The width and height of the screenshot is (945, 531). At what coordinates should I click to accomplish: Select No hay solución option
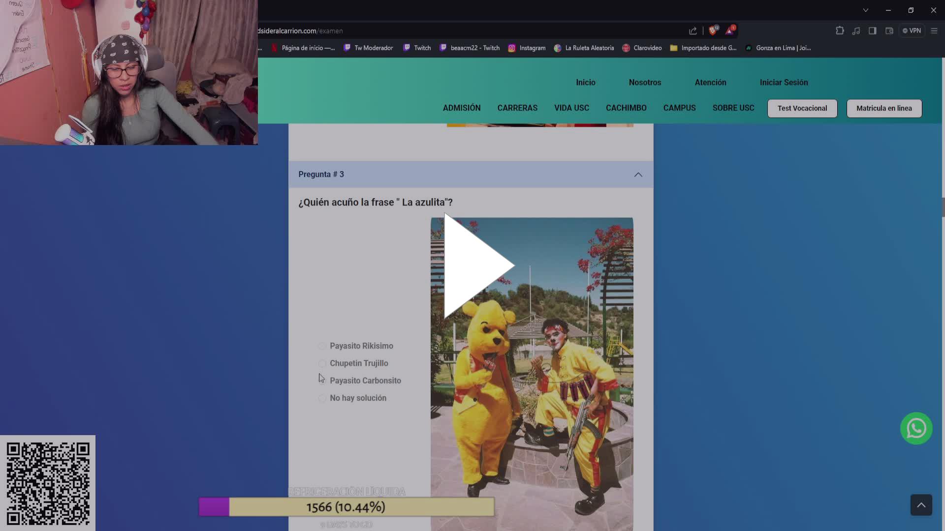coord(322,398)
